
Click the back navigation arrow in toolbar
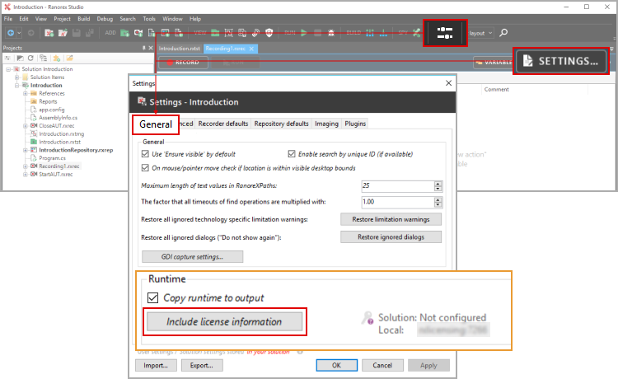click(x=11, y=33)
